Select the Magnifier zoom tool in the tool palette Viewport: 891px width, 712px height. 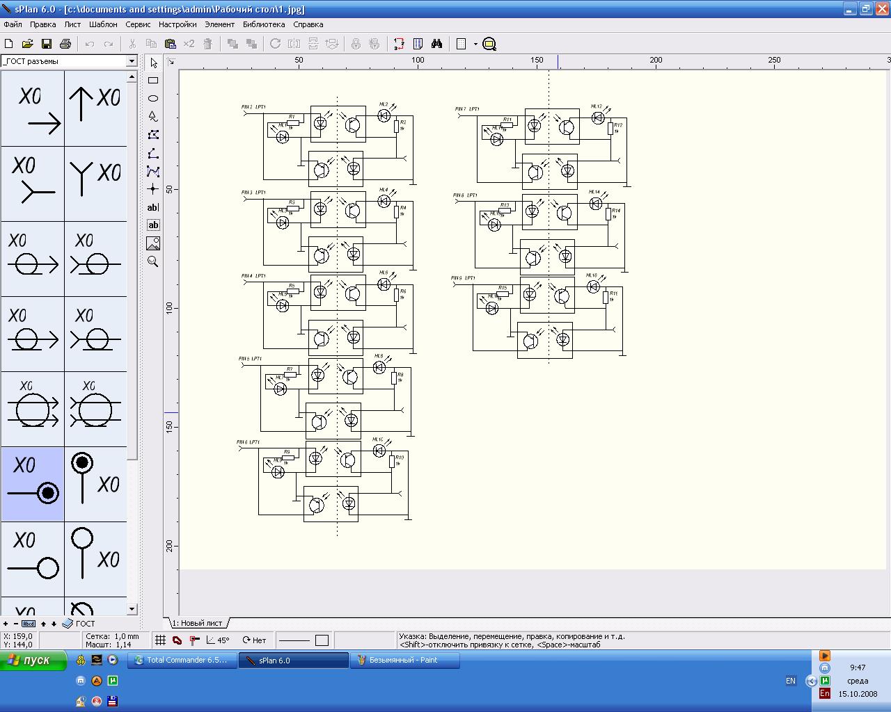[x=153, y=261]
